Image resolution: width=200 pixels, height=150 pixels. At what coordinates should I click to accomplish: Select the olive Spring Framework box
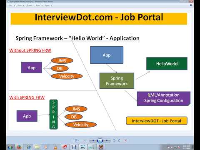click(117, 81)
